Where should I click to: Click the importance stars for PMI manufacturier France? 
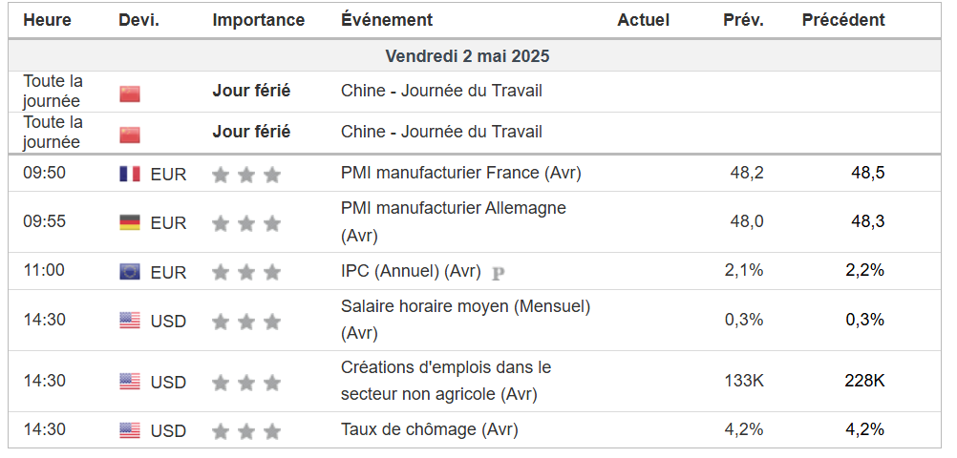tap(246, 174)
